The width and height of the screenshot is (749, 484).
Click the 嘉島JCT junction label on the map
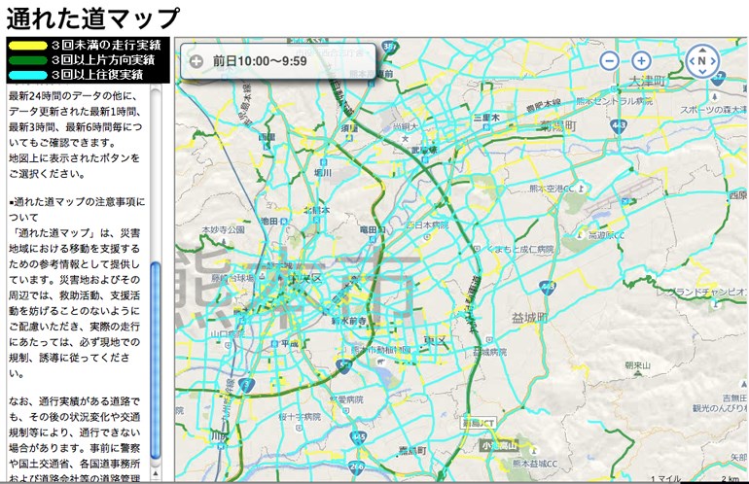[479, 423]
